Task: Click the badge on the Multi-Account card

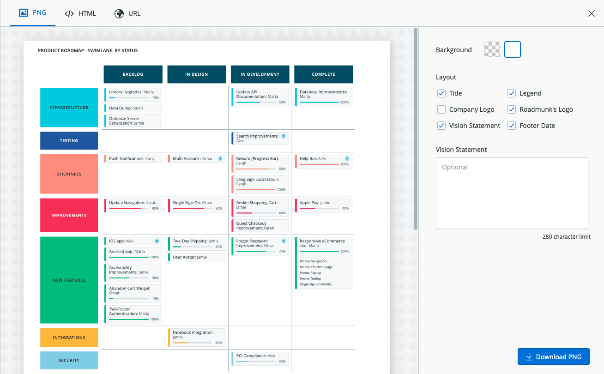Action: point(221,158)
